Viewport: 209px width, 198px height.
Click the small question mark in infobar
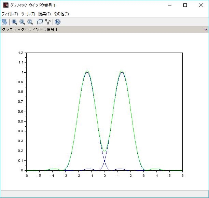[205, 30]
